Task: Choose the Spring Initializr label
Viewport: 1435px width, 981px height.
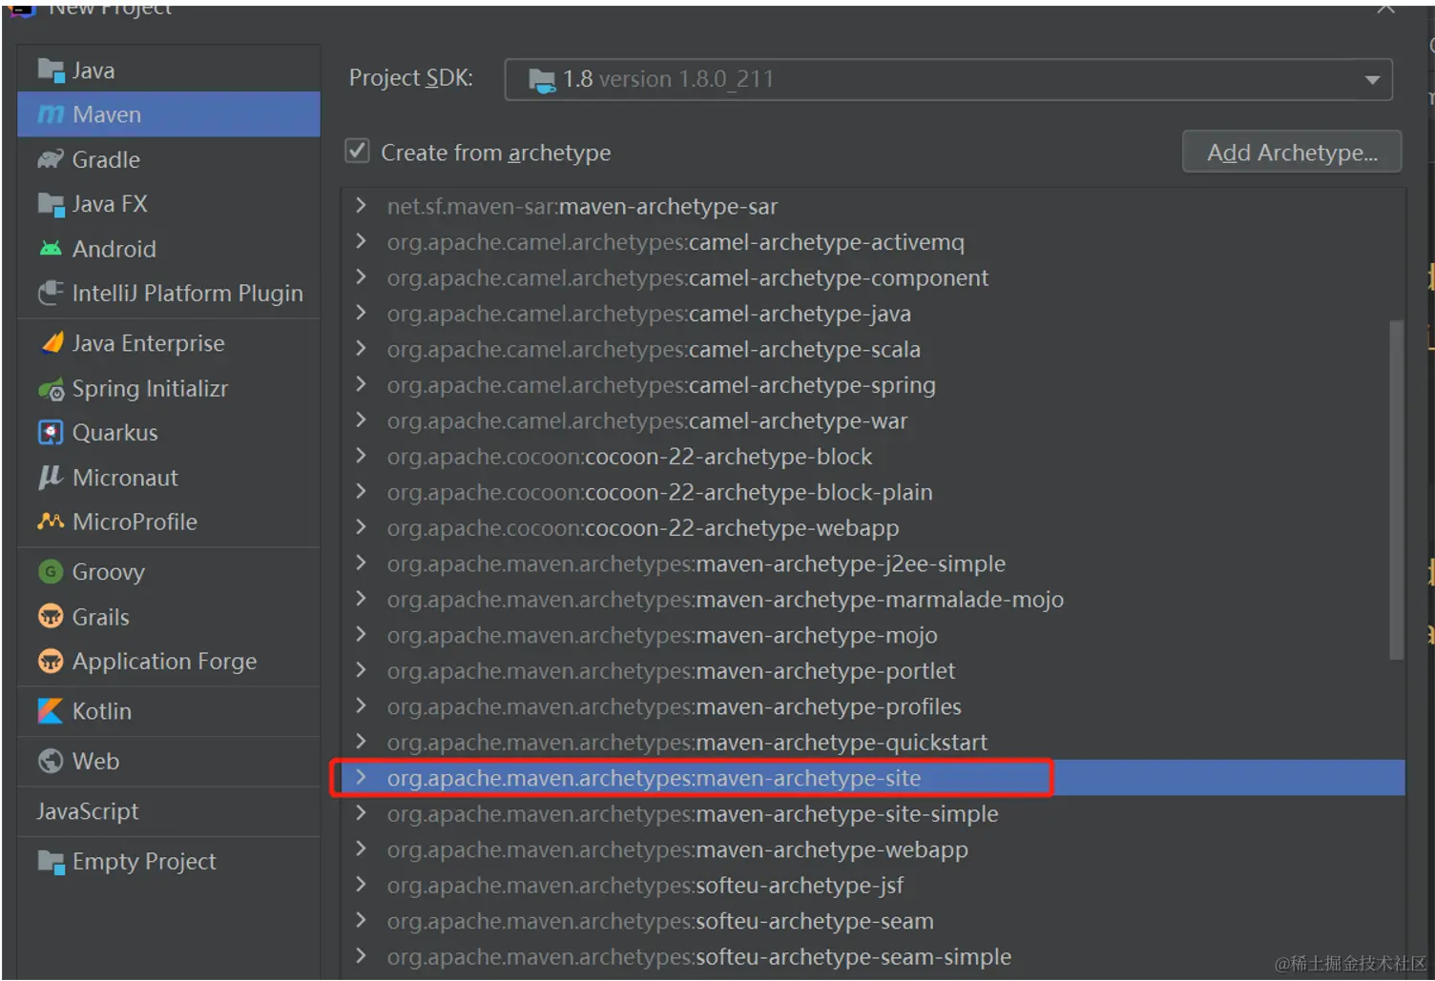Action: click(x=150, y=389)
